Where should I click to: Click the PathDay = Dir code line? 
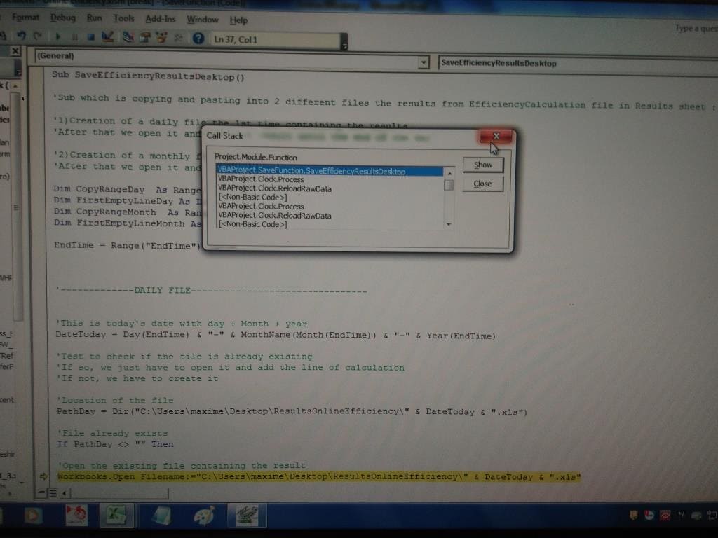coord(292,411)
